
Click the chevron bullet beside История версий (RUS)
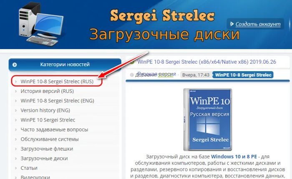click(x=16, y=91)
